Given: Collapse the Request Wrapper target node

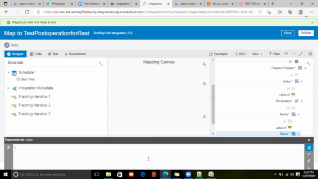Looking at the screenshot, I should (x=305, y=68).
